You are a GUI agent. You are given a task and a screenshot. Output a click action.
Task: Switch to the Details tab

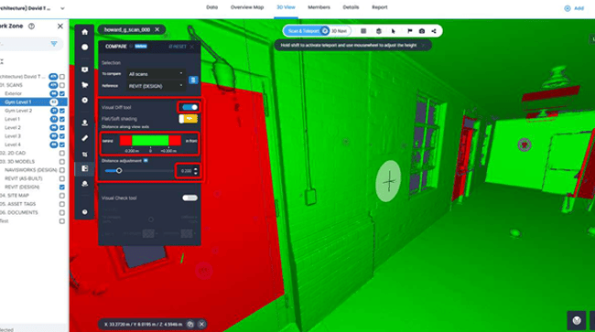[351, 7]
